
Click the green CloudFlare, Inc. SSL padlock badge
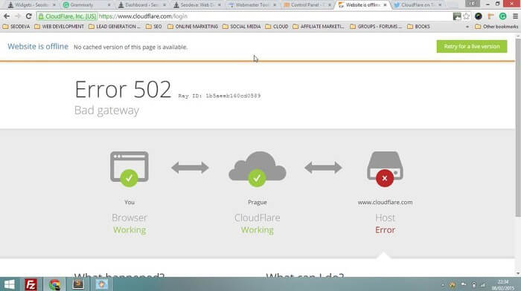tap(68, 16)
